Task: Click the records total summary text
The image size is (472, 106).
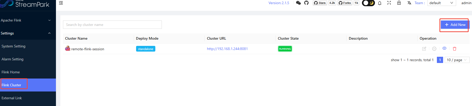Action: 412,60
